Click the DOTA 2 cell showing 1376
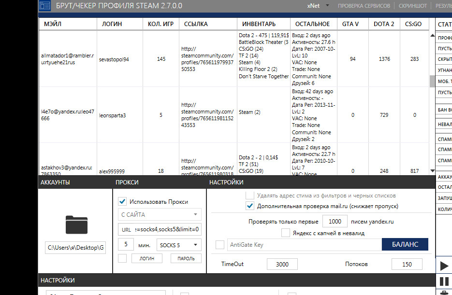 tap(384, 59)
